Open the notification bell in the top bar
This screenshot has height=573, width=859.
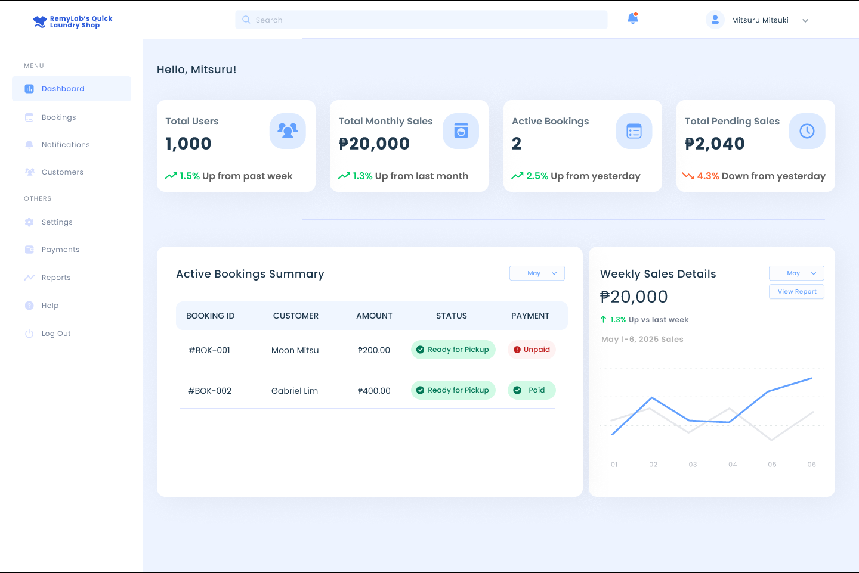(632, 19)
